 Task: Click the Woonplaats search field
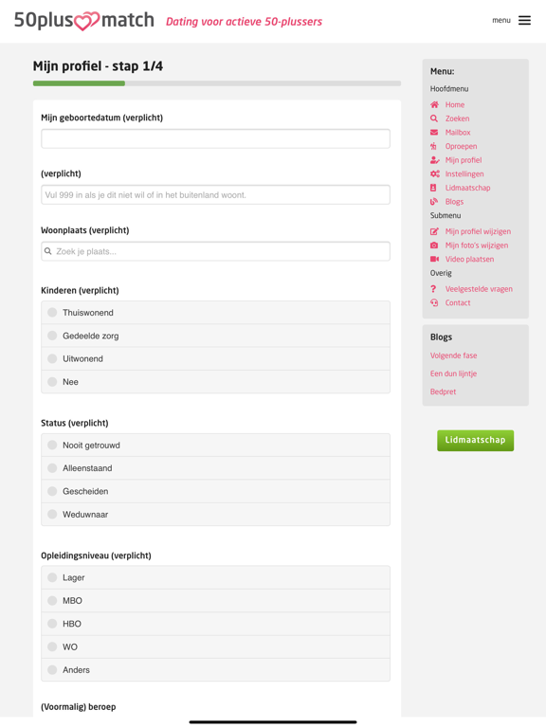[x=215, y=251]
